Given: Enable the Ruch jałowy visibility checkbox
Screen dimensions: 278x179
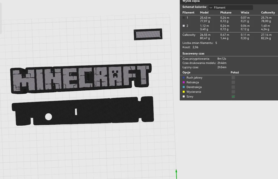Looking at the screenshot, I should pyautogui.click(x=233, y=78).
